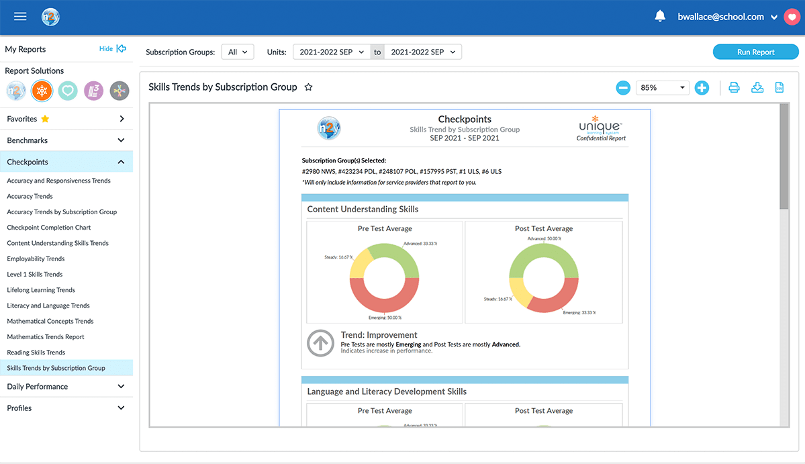805x464 pixels.
Task: Click the collapse-sidebar arrow icon next to Hide
Action: tap(121, 49)
